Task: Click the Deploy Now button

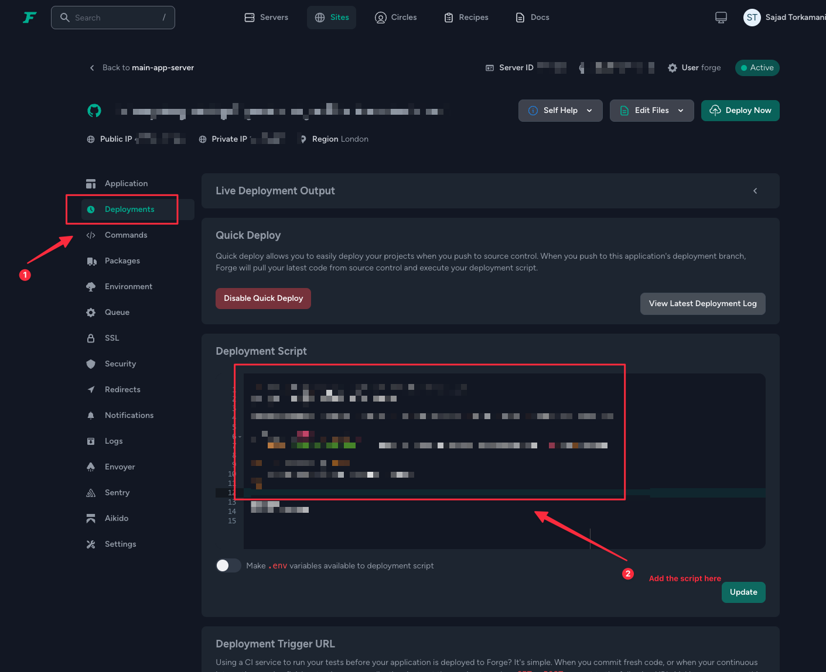Action: 740,111
